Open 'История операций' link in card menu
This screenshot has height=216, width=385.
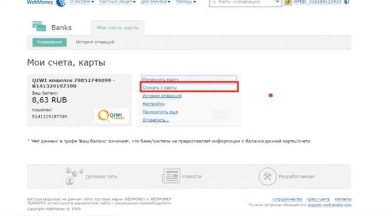point(162,96)
